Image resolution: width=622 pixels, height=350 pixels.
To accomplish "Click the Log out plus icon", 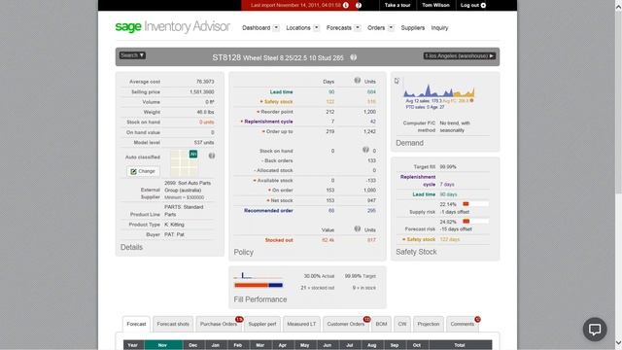I will [x=483, y=5].
